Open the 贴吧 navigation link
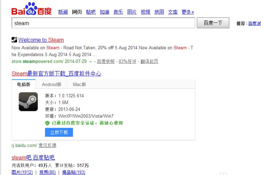 point(91,12)
